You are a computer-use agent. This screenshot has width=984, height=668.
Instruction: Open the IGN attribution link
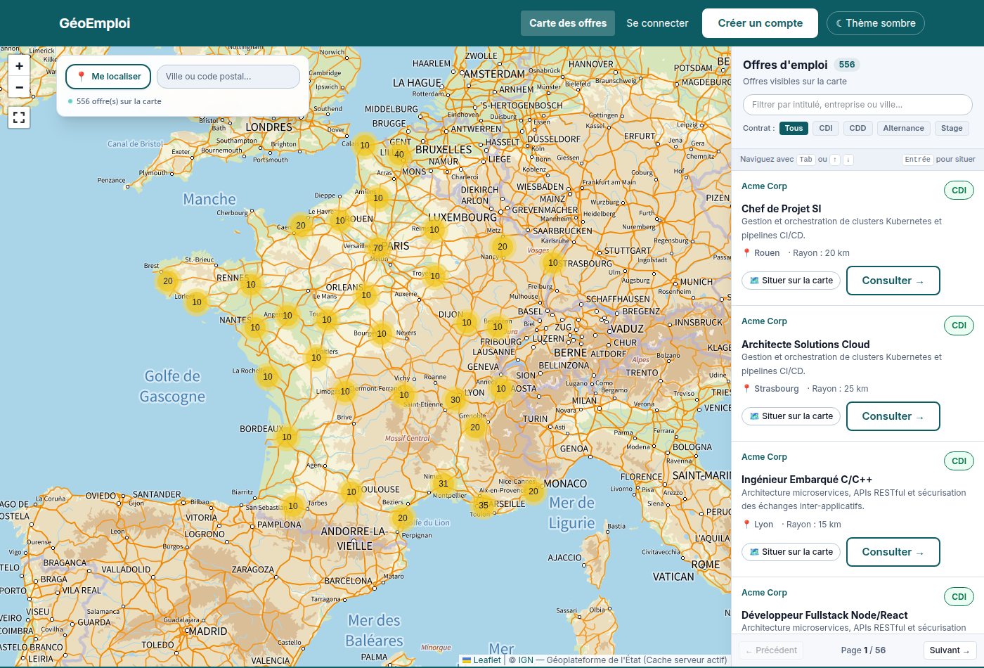pyautogui.click(x=526, y=660)
